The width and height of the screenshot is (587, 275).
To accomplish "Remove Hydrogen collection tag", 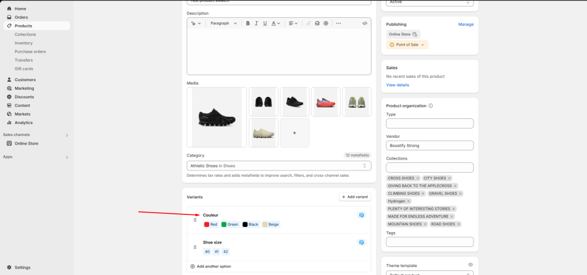I will (408, 201).
